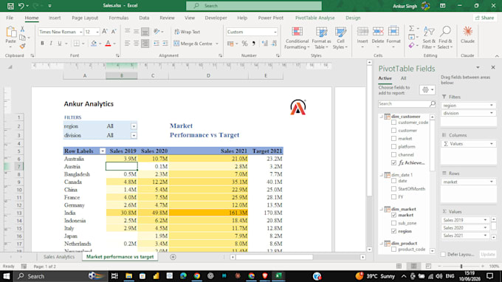Screen dimensions: 502x282
Task: Open Row Labels filter dropdown
Action: point(103,151)
